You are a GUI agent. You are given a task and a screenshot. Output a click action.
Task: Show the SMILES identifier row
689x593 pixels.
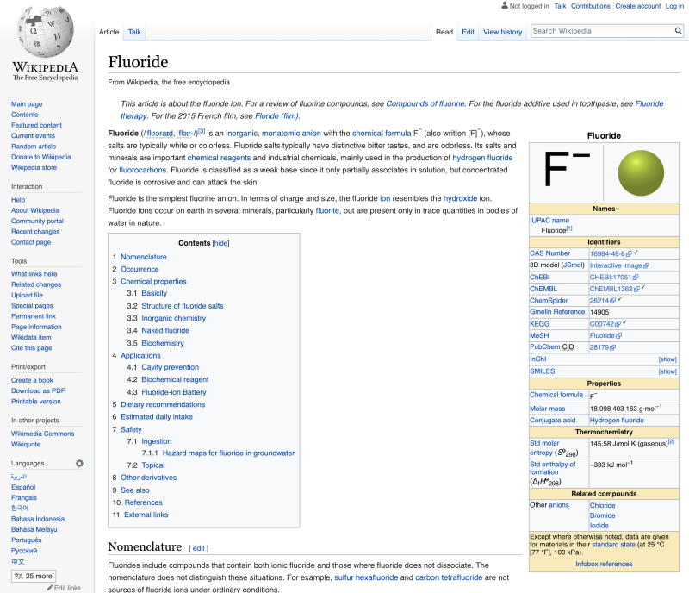pos(667,371)
